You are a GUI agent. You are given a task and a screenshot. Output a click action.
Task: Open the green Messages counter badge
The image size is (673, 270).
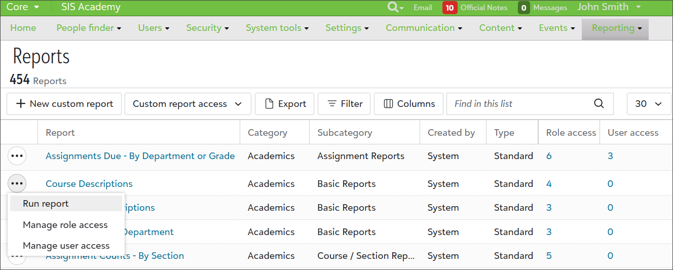click(x=524, y=8)
